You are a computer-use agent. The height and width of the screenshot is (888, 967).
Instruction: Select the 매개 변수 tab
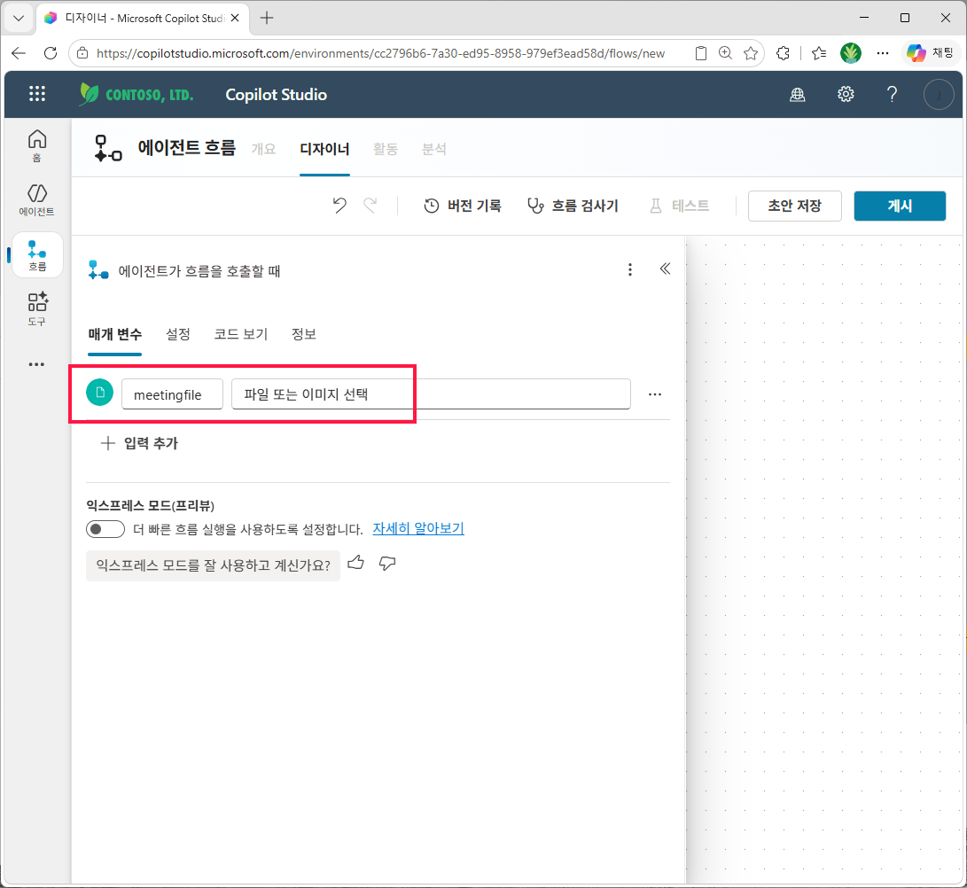[x=114, y=334]
